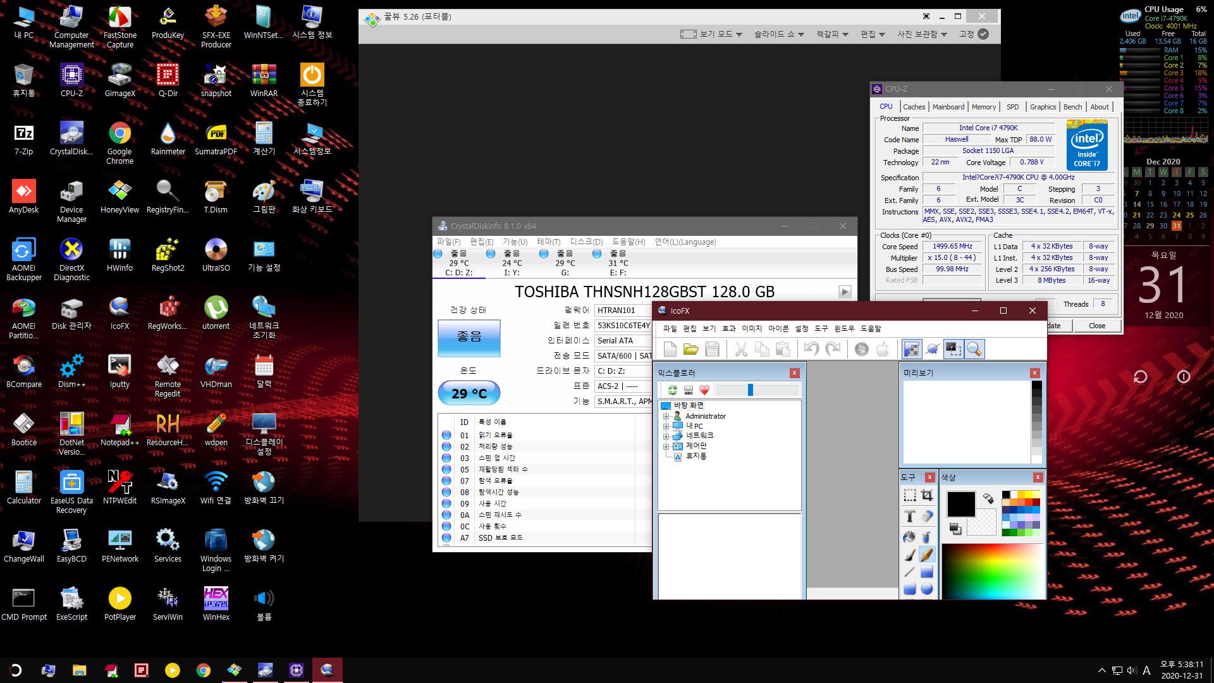
Task: Click the black foreground color box in IcoFX
Action: 961,504
